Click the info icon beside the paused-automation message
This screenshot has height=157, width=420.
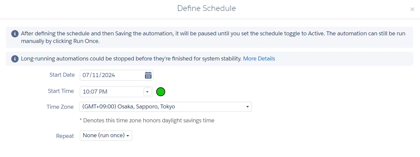point(15,34)
